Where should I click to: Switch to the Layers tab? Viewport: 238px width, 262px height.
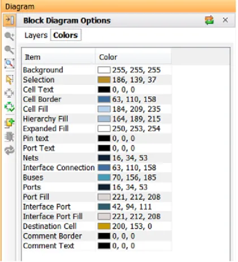36,35
